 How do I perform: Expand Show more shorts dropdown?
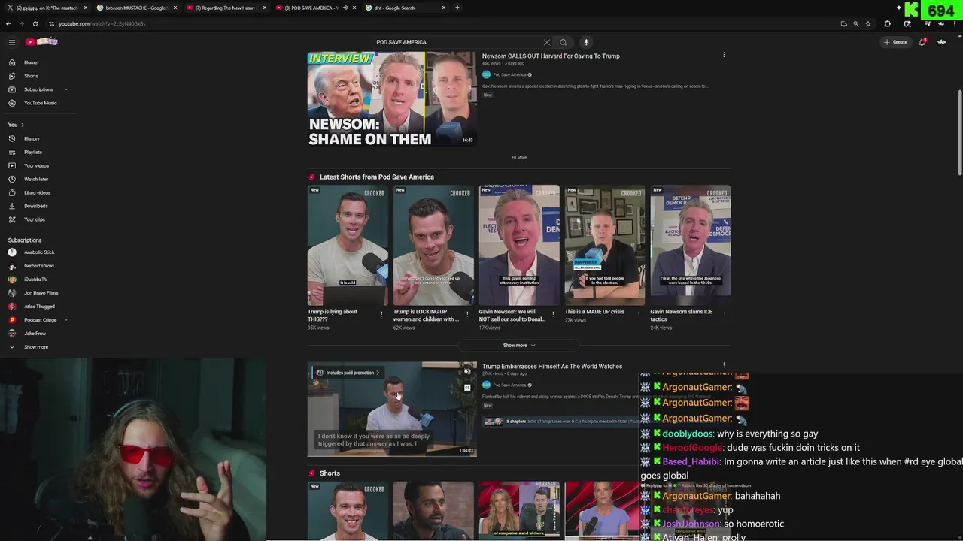[519, 346]
